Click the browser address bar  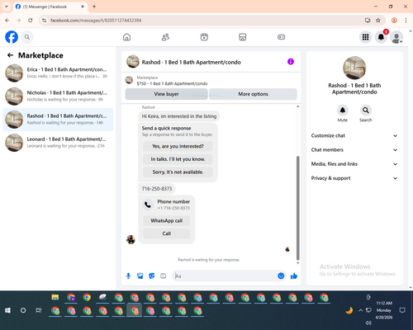click(204, 21)
